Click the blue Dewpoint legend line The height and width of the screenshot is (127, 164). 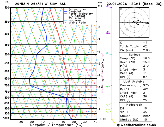click(66, 11)
